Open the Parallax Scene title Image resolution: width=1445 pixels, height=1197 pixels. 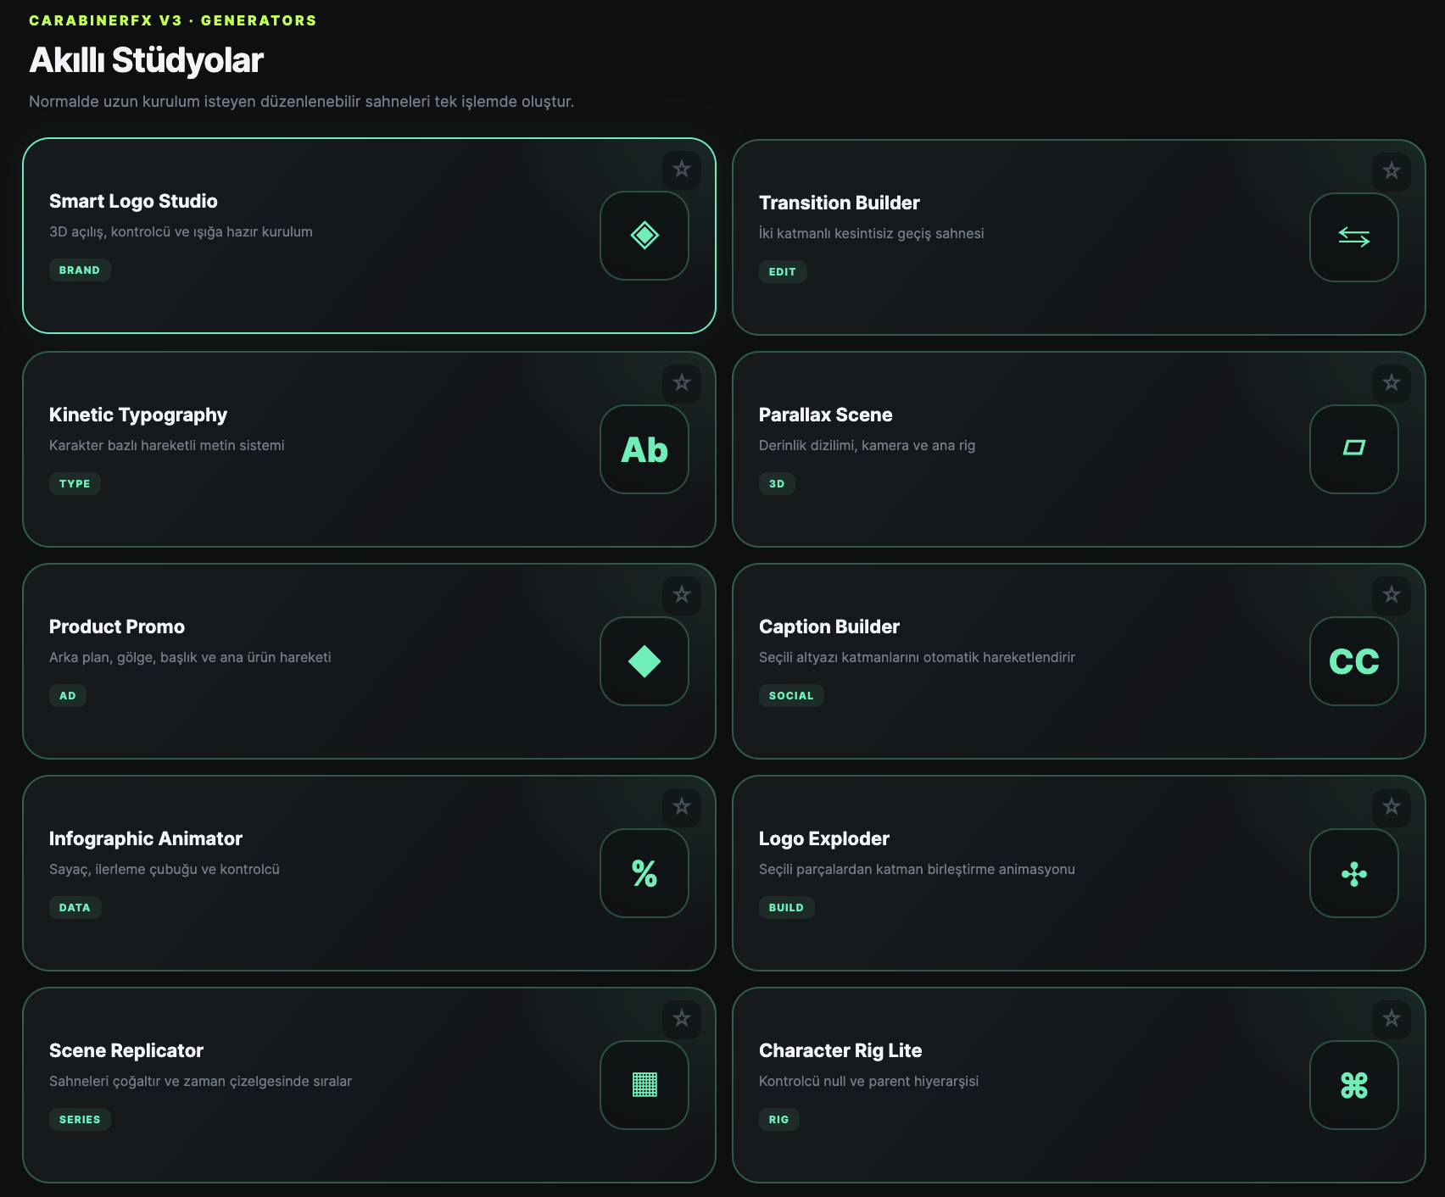click(825, 415)
